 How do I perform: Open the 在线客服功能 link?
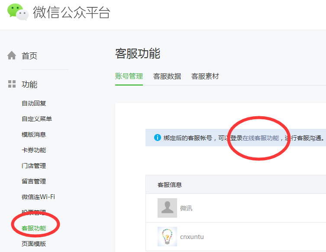[x=261, y=138]
